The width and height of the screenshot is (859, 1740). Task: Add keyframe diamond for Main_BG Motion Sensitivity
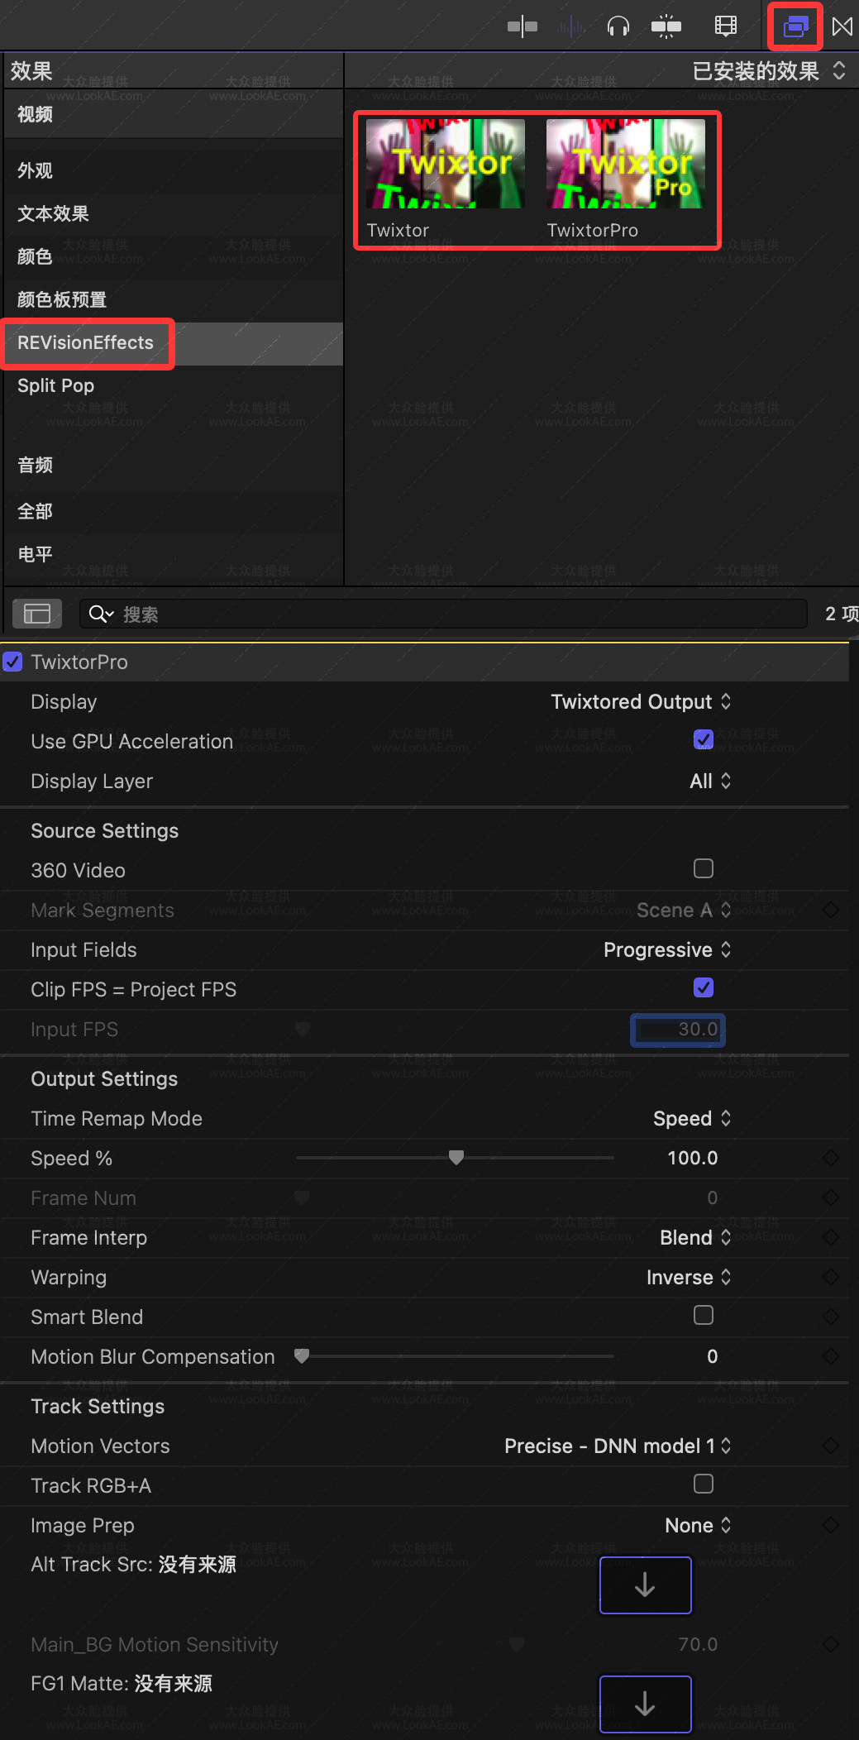tap(831, 1644)
